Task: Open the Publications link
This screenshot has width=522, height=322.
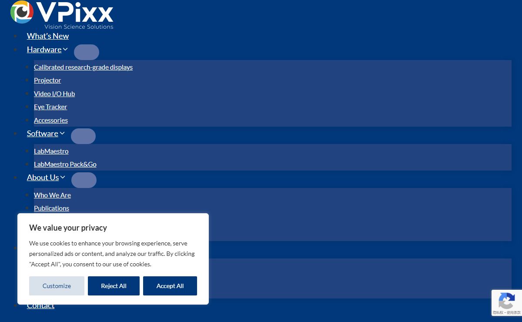Action: [51, 208]
